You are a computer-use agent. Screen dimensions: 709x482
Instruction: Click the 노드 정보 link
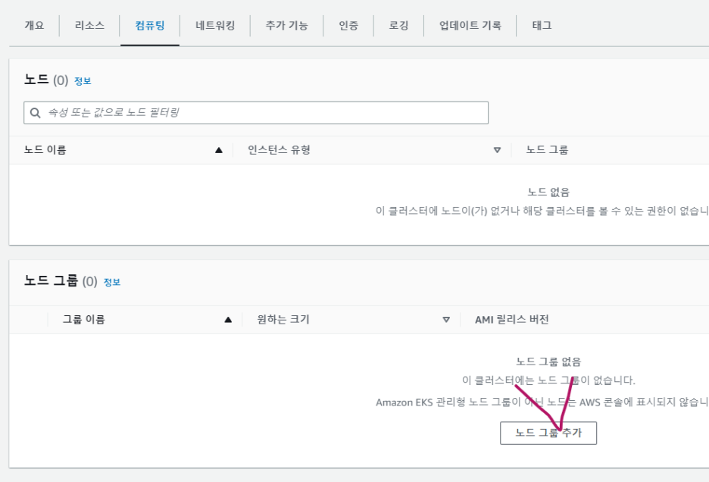coord(83,81)
